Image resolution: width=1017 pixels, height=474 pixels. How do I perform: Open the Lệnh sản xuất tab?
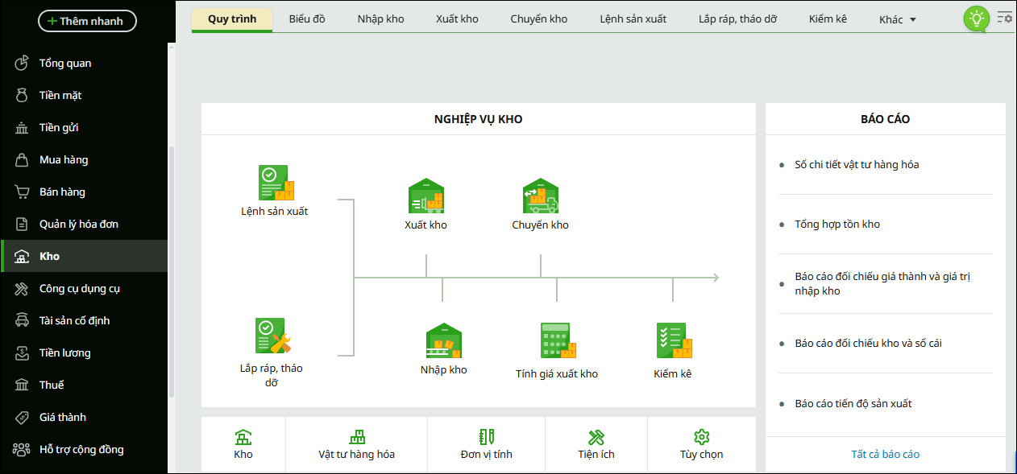point(633,19)
